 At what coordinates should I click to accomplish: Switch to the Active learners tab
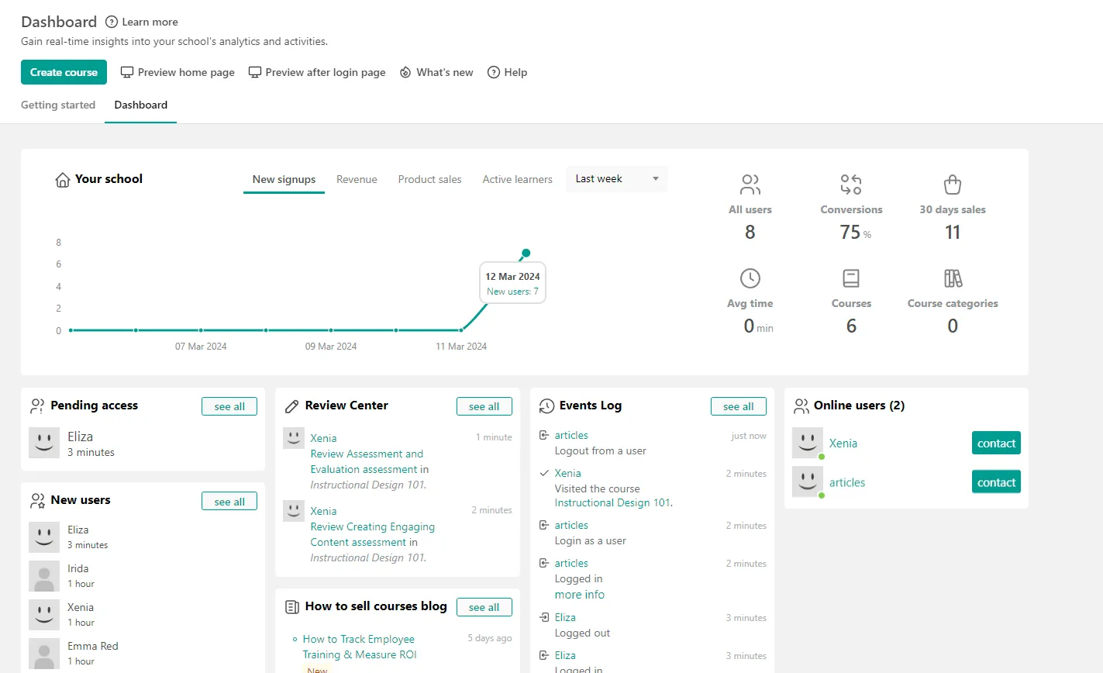[x=517, y=179]
